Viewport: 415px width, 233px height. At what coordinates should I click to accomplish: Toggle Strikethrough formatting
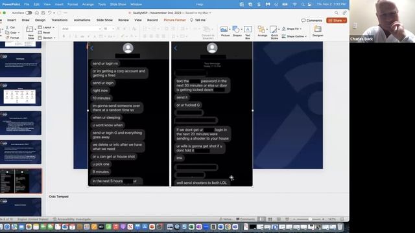coord(82,36)
